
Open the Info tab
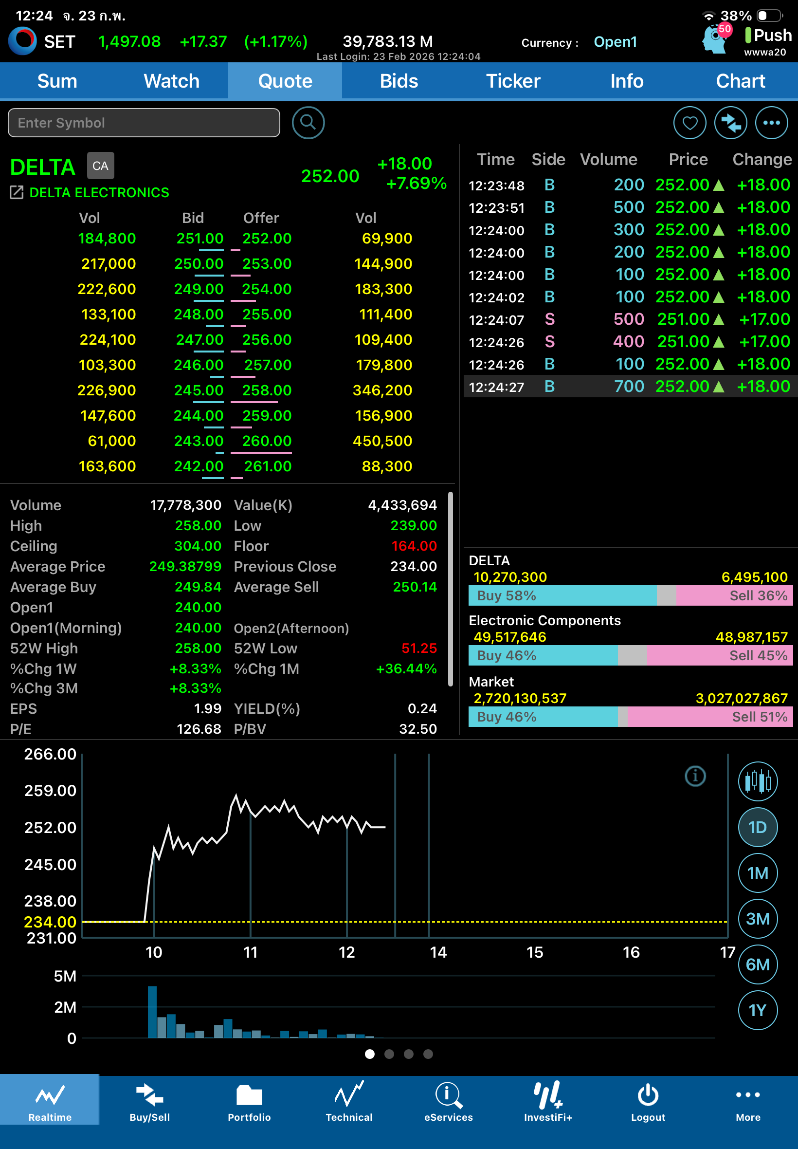click(x=627, y=81)
